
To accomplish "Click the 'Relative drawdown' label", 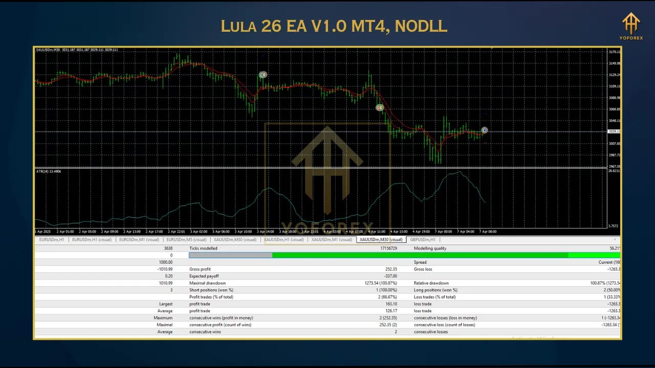I will pos(431,283).
